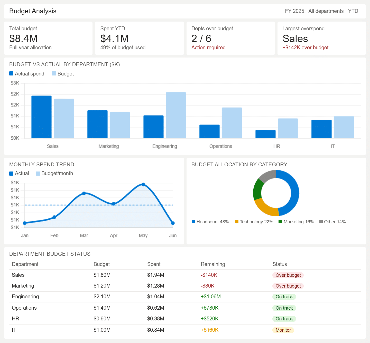The image size is (370, 343).
Task: Select the Sales actual spend bar
Action: pos(41,117)
